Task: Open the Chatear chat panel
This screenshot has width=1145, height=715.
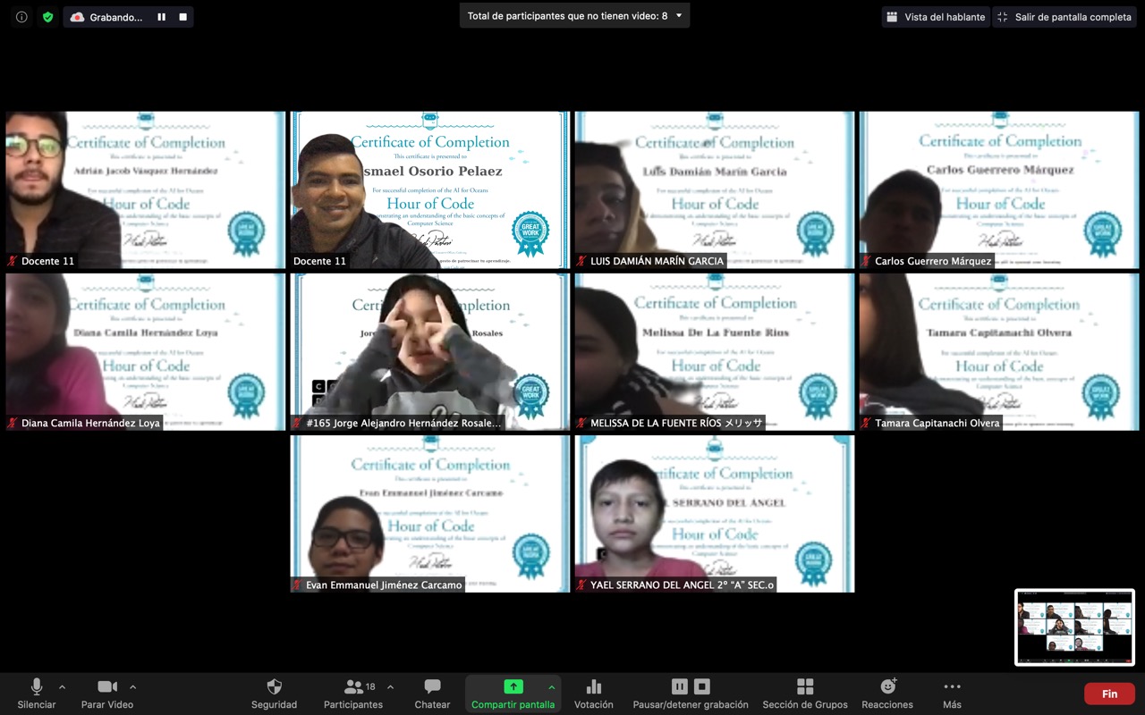Action: [432, 694]
